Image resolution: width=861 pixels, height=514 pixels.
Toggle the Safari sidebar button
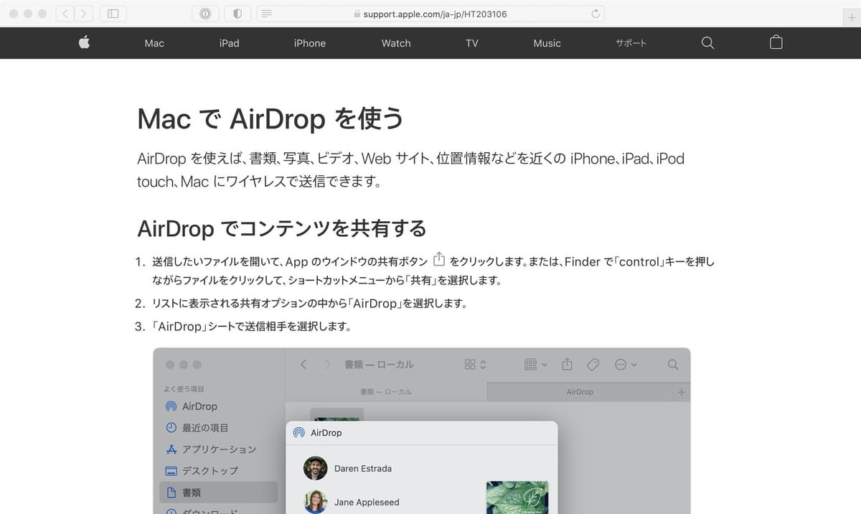pyautogui.click(x=113, y=14)
